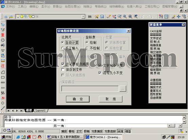Viewport: 188px width, 140px height.
Task: Enable the 保存到文件 checkbox
Action: click(x=62, y=69)
